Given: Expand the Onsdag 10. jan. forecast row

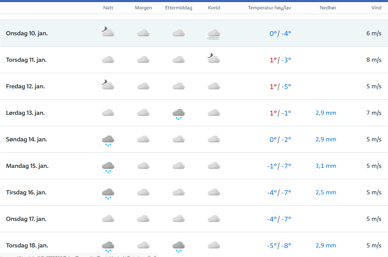Looking at the screenshot, I should pyautogui.click(x=27, y=33).
